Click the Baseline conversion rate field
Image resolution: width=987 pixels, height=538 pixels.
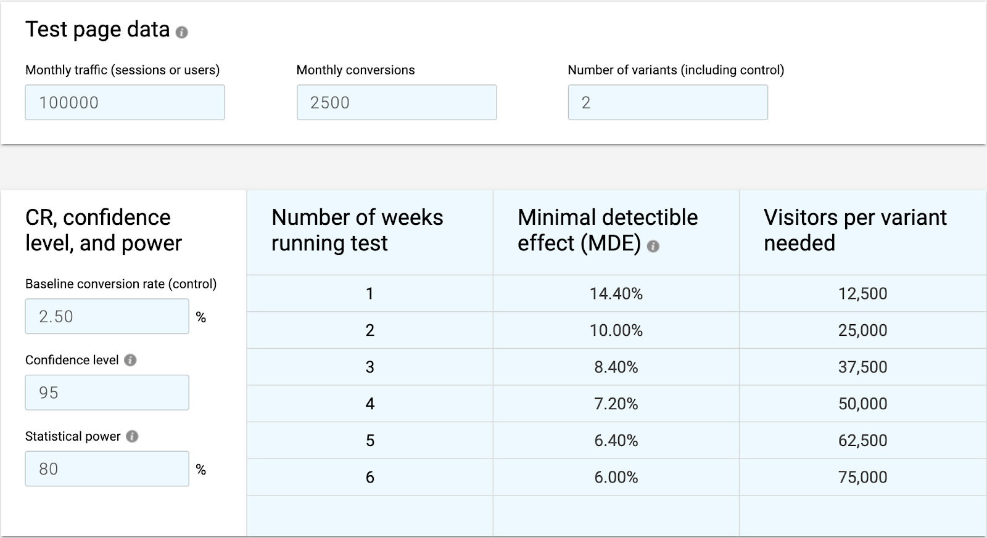(107, 317)
